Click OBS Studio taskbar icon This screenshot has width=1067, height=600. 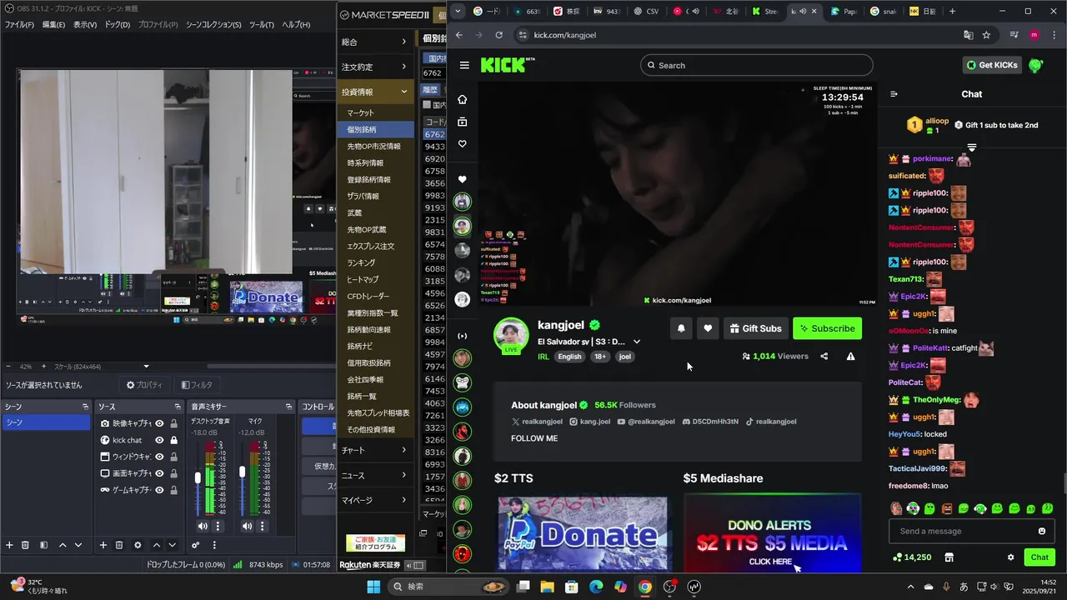[x=669, y=587]
